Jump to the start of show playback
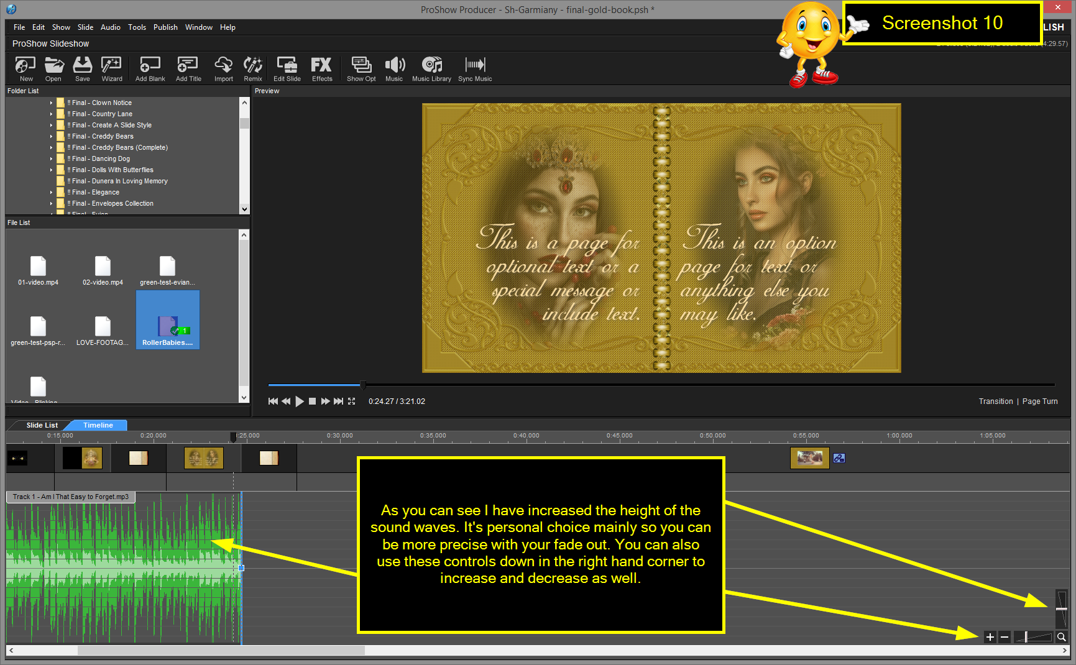The image size is (1076, 665). click(273, 401)
